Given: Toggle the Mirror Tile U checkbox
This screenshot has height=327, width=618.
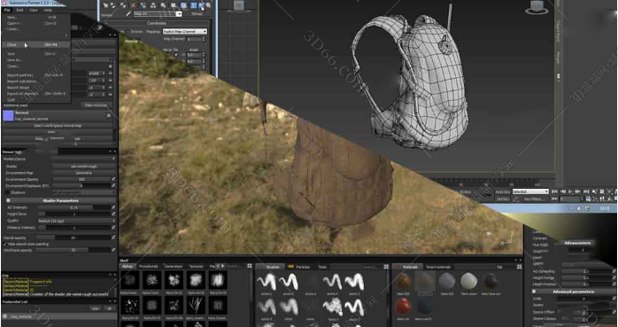Looking at the screenshot, I should tap(176, 55).
